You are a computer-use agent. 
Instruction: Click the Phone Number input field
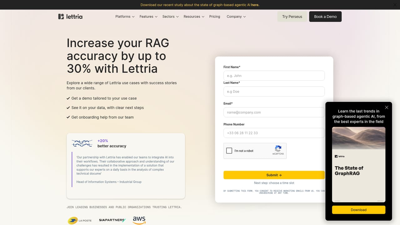pos(274,133)
